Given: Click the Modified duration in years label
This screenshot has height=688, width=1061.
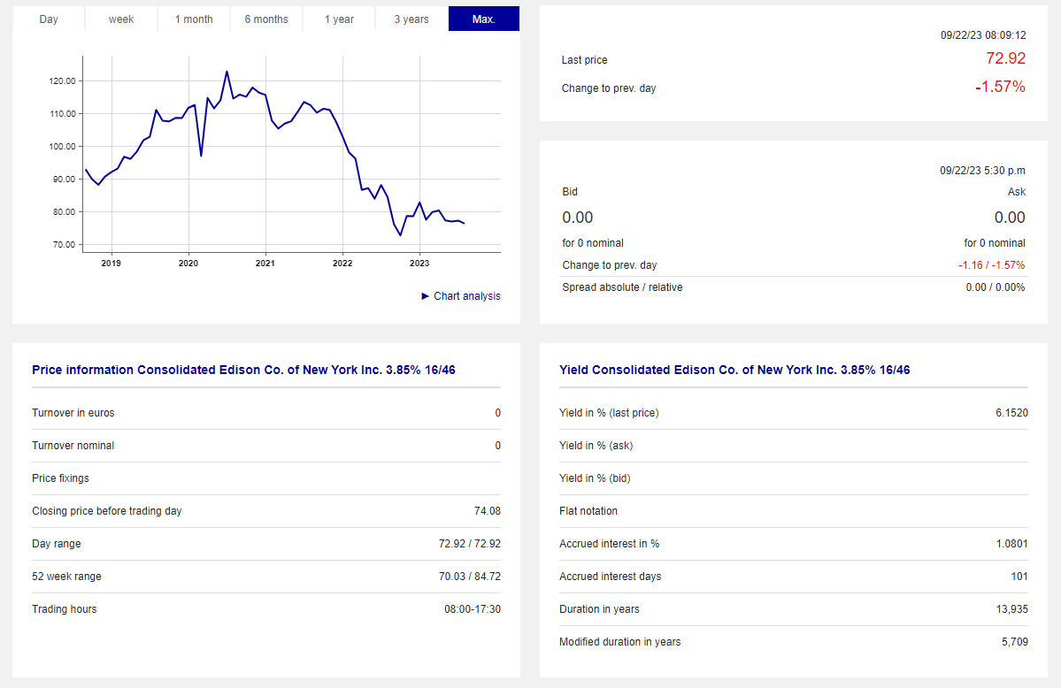Looking at the screenshot, I should (x=619, y=642).
